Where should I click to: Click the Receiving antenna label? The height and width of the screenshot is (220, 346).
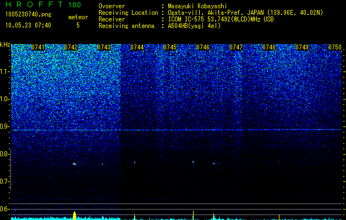(127, 26)
